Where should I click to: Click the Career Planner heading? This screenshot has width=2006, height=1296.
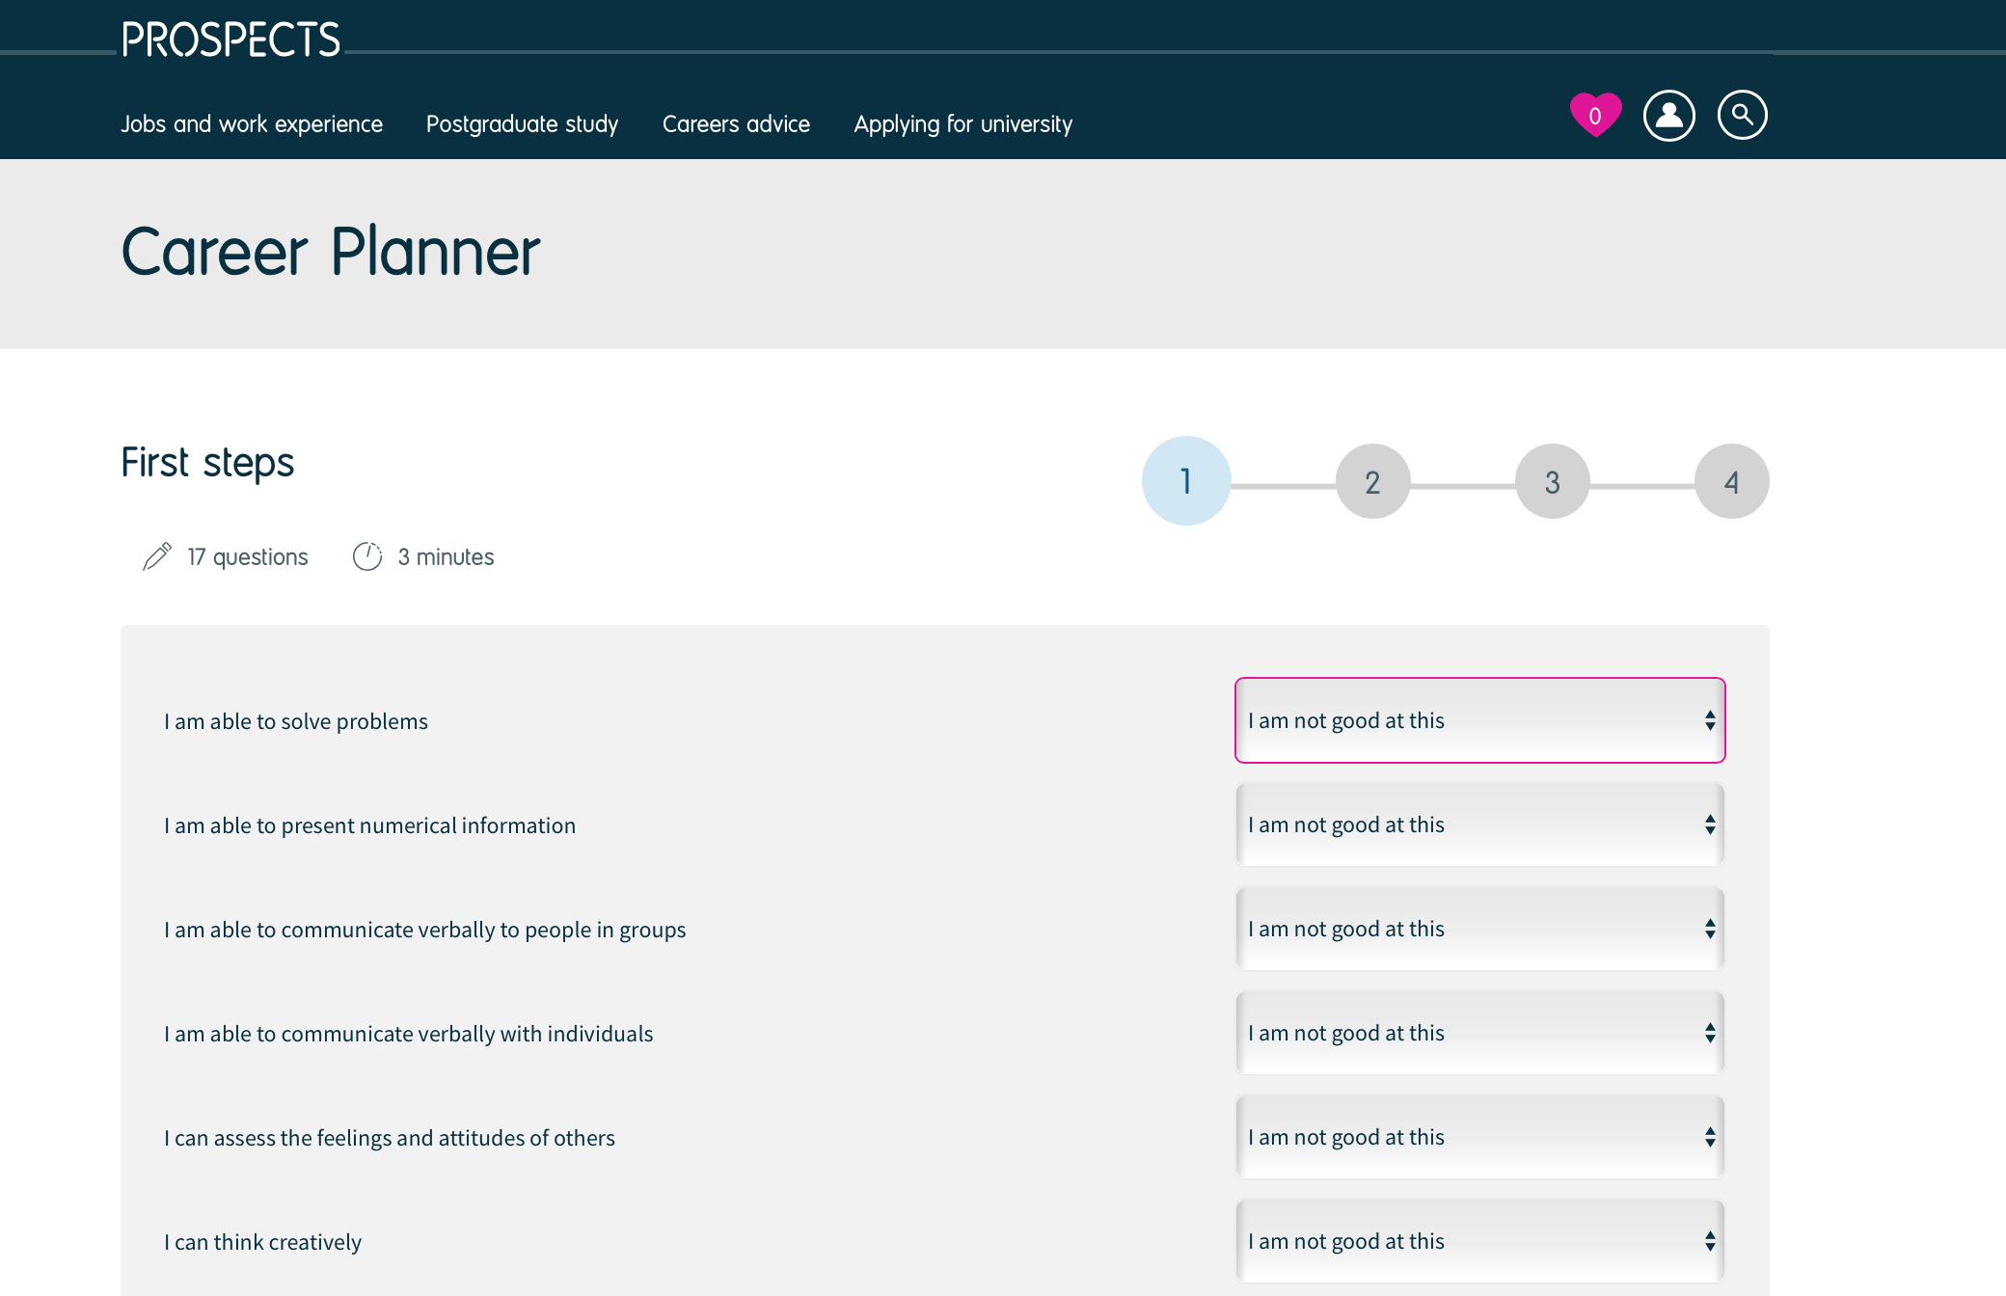coord(331,252)
